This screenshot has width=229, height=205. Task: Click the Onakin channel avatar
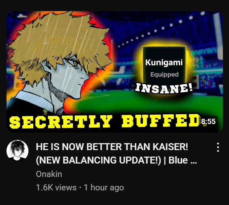(x=17, y=150)
